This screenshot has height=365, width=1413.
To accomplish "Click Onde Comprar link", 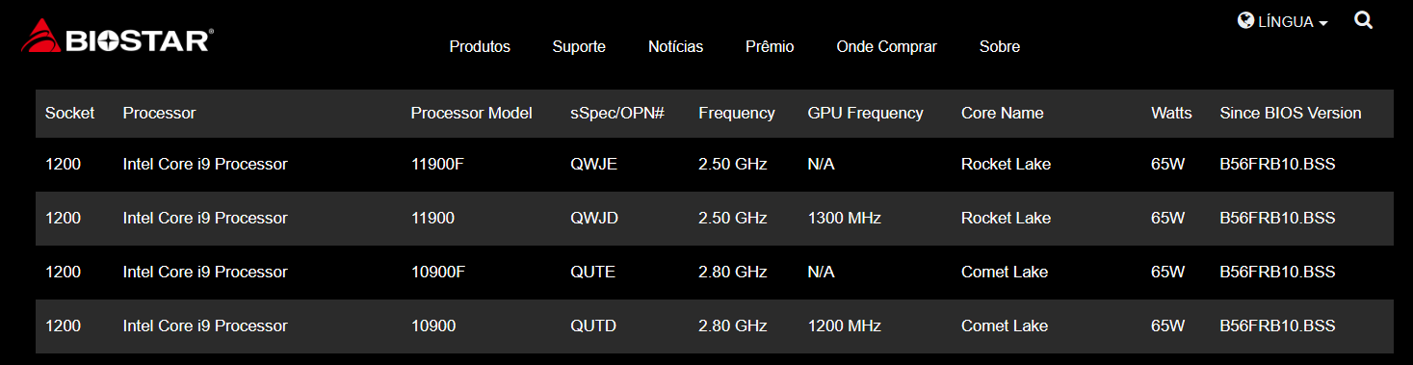I will [886, 46].
